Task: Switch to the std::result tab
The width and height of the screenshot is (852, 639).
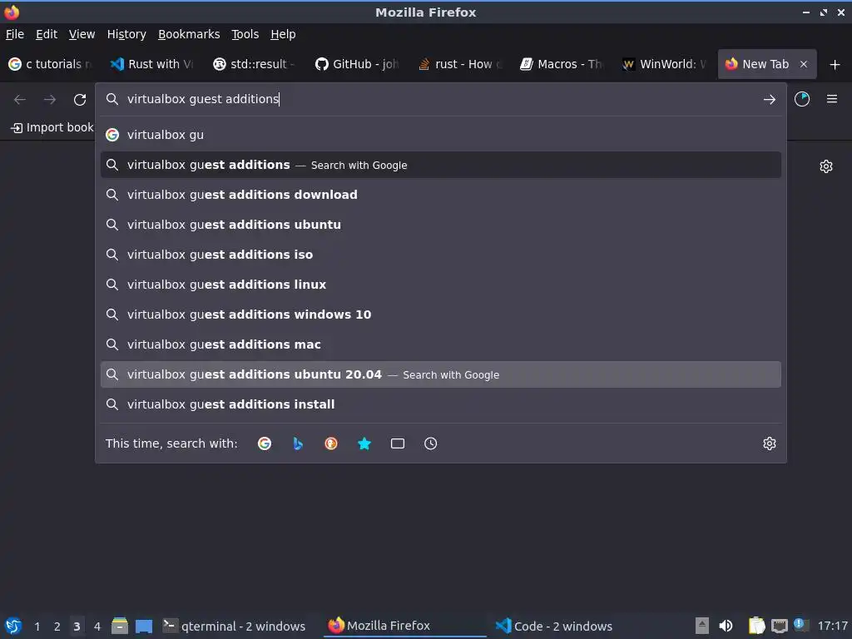Action: coord(255,64)
